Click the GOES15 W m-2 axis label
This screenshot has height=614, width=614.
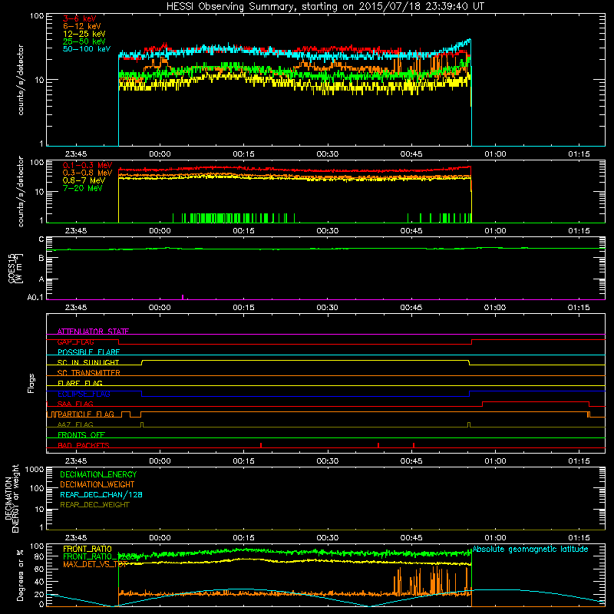coord(15,268)
